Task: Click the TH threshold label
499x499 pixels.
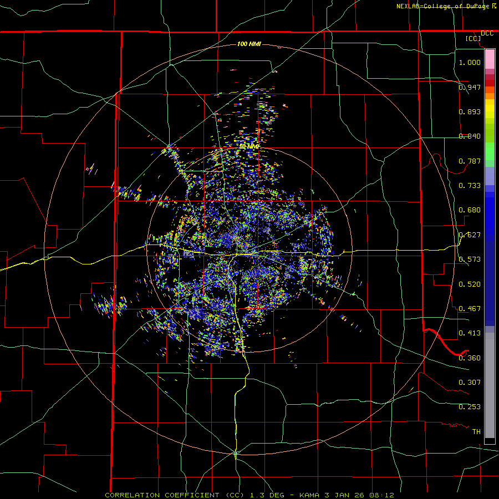Action: coord(476,432)
